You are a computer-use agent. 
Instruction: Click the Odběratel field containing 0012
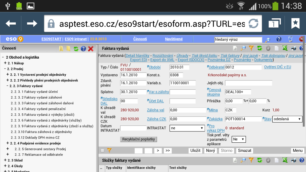pyautogui.click(x=243, y=67)
